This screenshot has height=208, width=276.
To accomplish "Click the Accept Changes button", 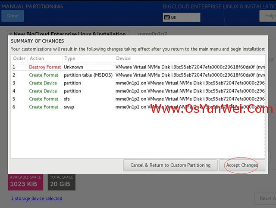I will [242, 165].
